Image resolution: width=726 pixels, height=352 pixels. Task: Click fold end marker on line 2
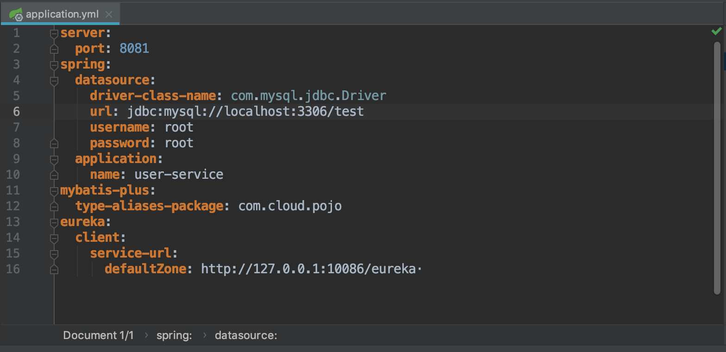pyautogui.click(x=54, y=49)
